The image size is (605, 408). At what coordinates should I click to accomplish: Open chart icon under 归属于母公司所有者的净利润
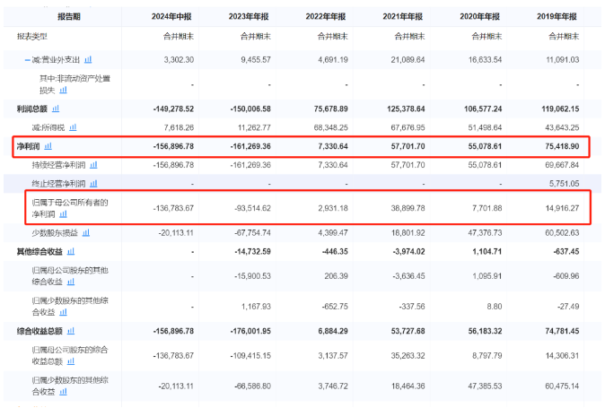pos(63,213)
